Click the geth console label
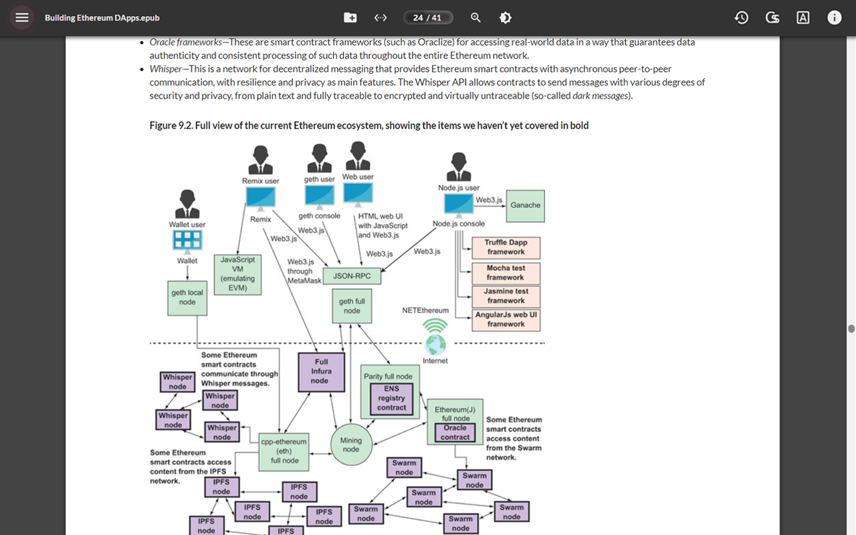The width and height of the screenshot is (856, 535). (320, 216)
